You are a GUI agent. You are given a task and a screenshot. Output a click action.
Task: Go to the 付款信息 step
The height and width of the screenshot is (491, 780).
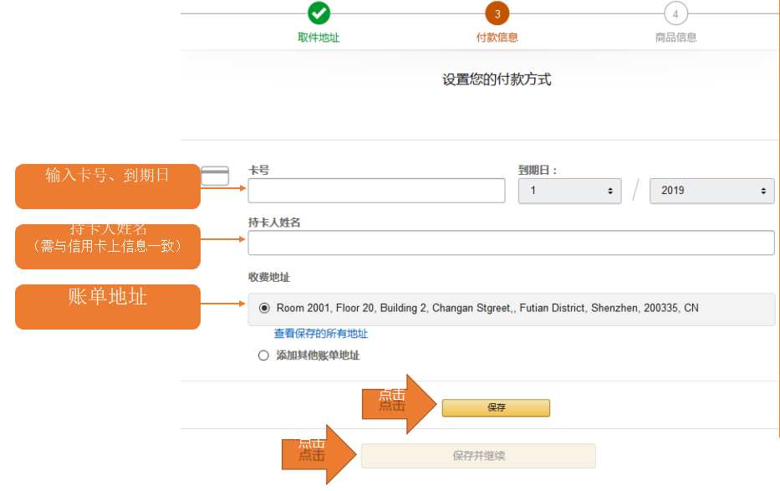pos(497,38)
